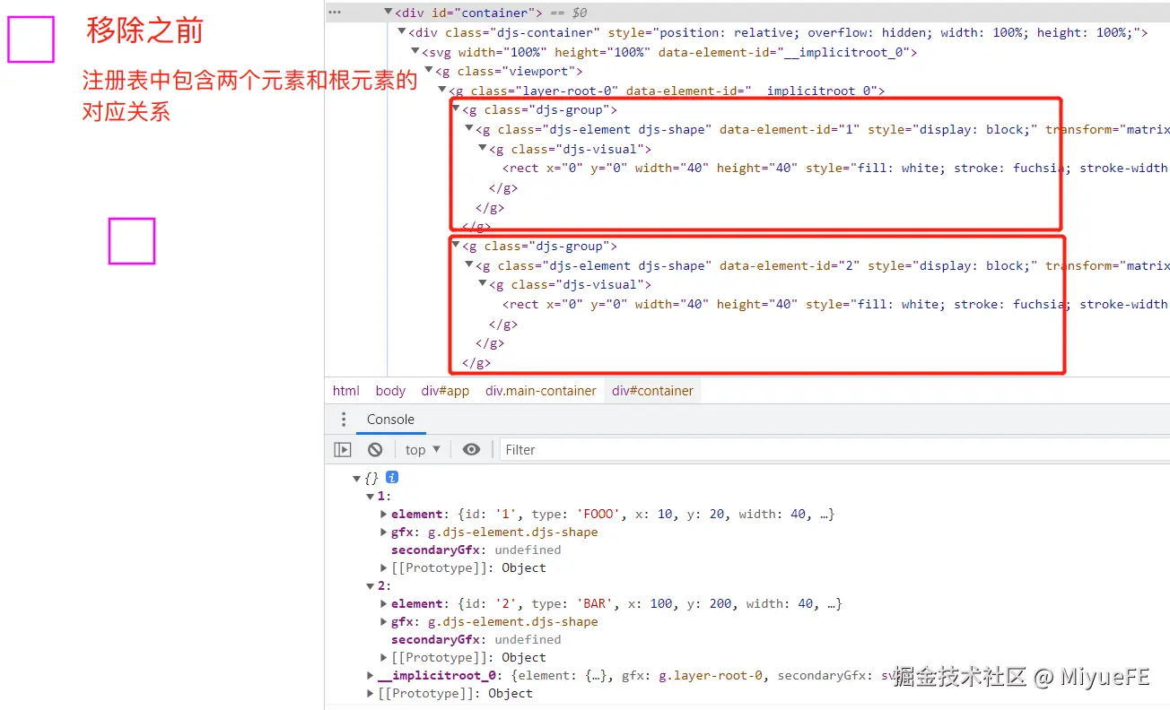Click the upper fuchsia square shape on the page
The height and width of the screenshot is (710, 1170).
(31, 39)
